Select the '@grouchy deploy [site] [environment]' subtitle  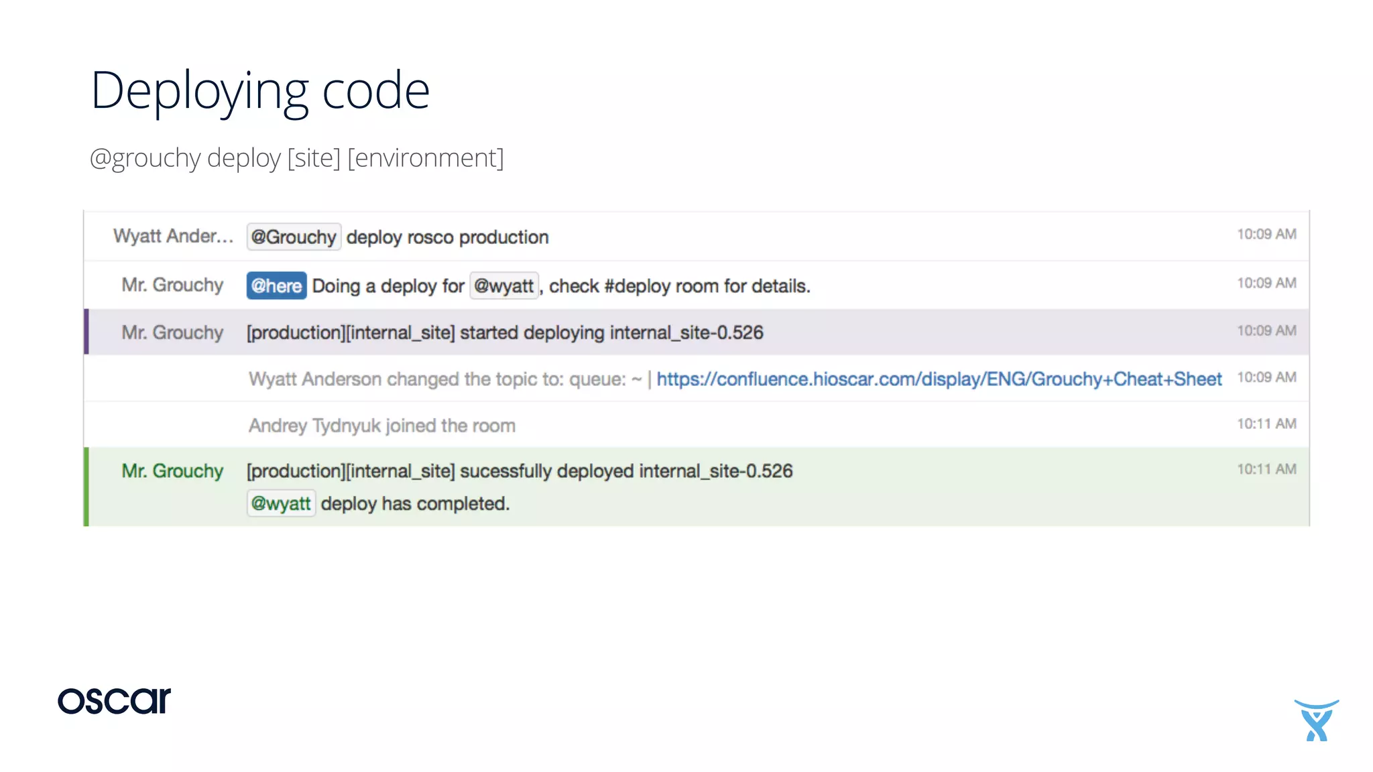tap(296, 158)
